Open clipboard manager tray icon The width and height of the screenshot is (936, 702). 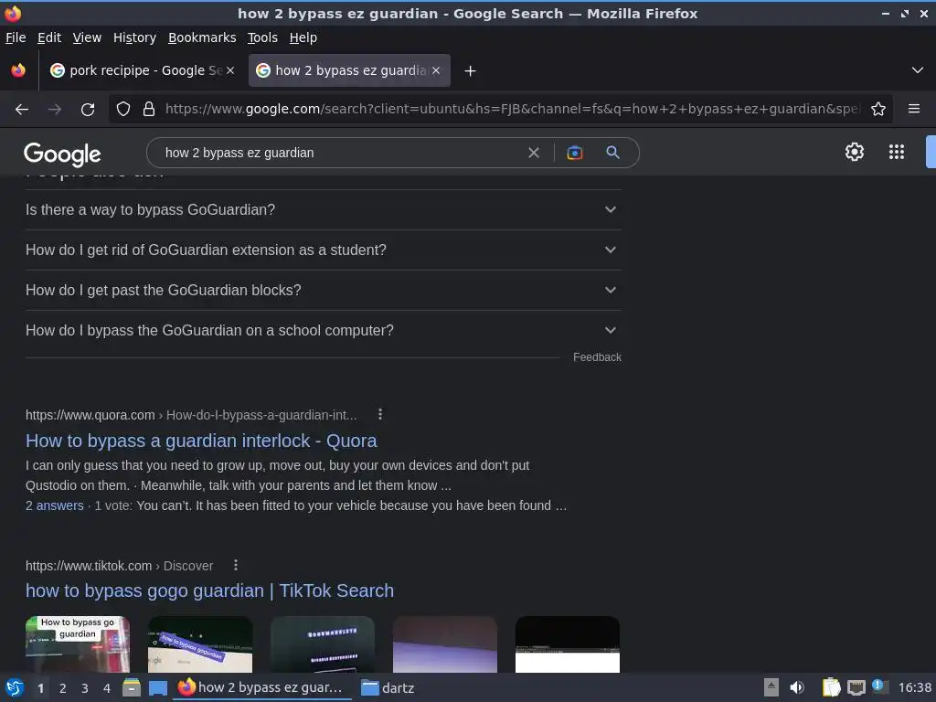[831, 687]
